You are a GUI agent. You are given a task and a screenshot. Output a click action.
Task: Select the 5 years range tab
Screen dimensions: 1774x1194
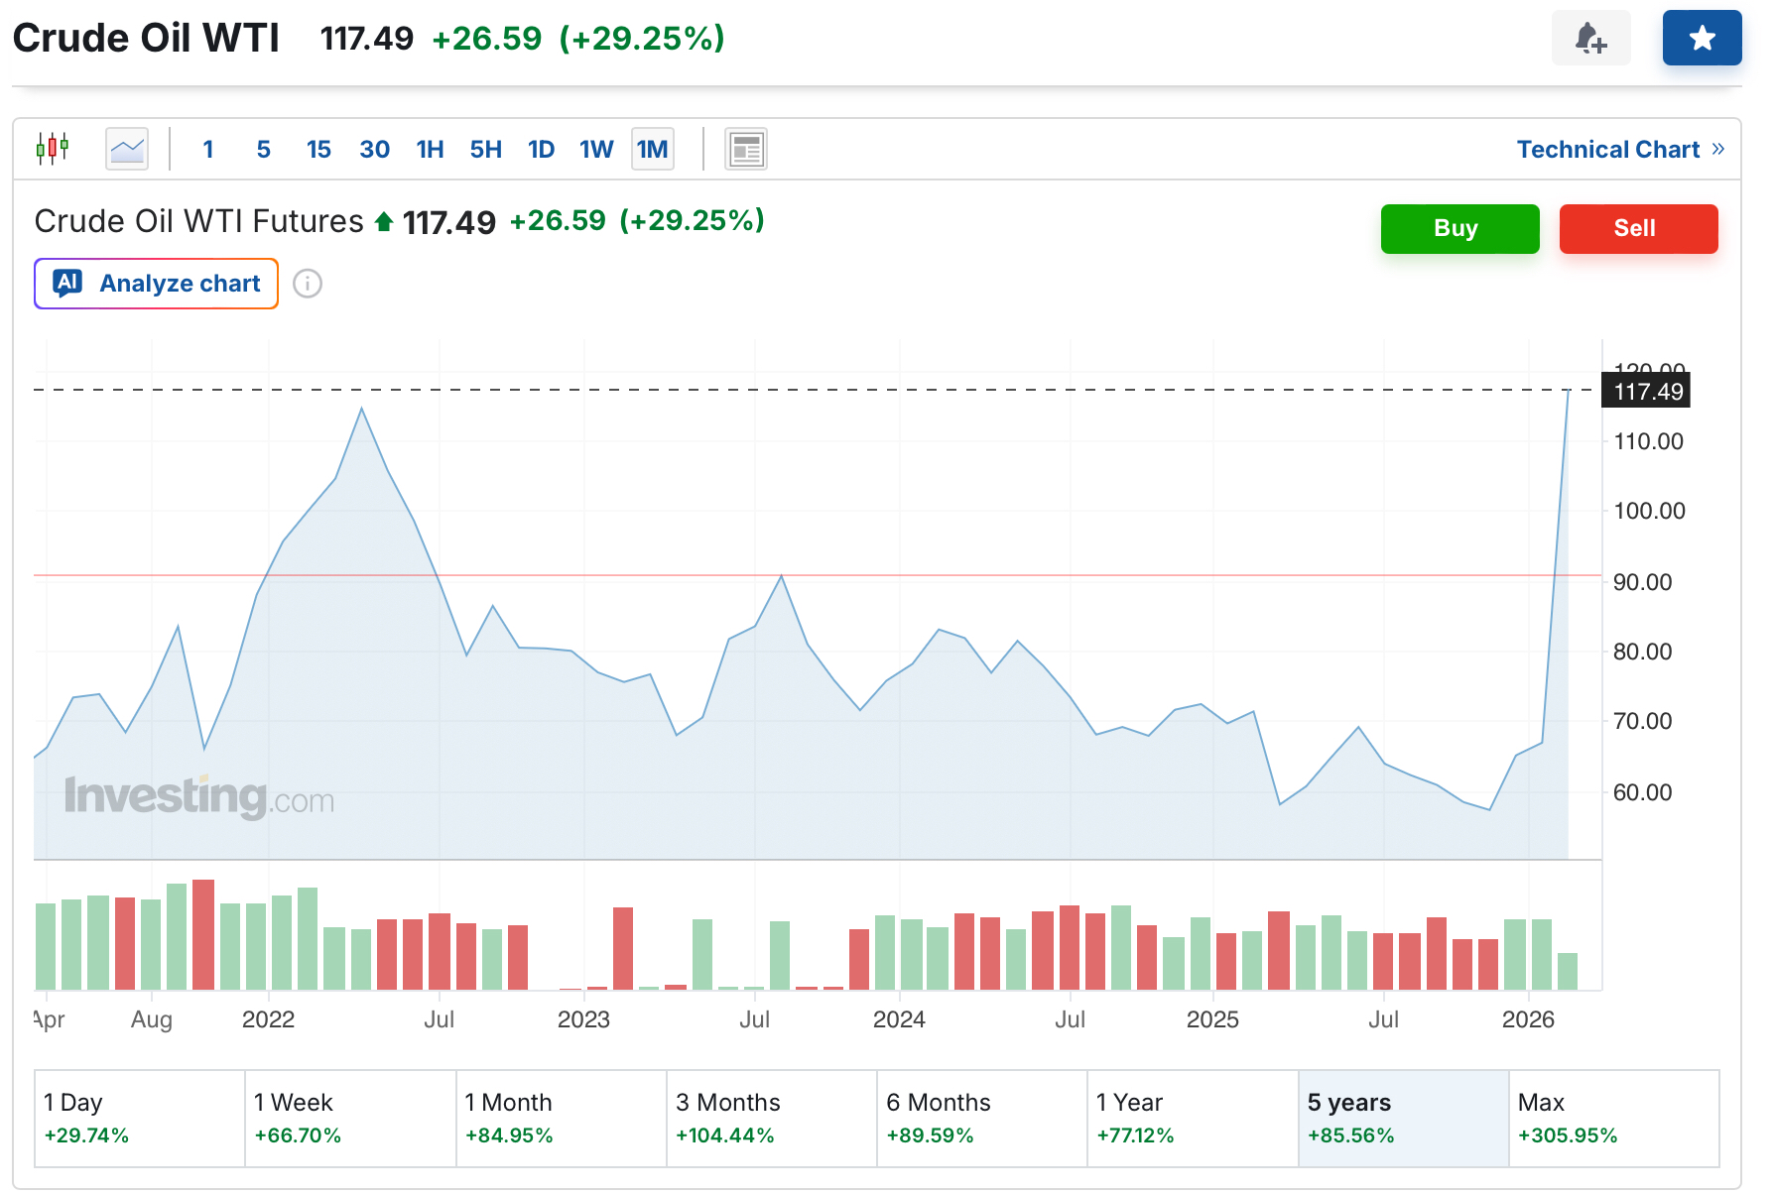point(1402,1118)
